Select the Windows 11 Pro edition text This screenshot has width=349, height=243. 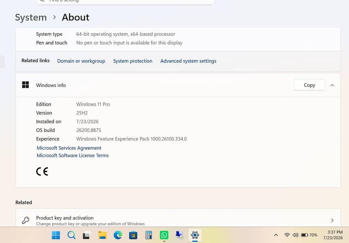[x=93, y=104]
